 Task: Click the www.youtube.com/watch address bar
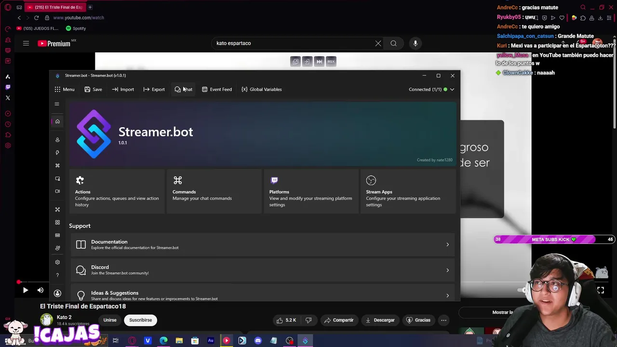coord(79,18)
